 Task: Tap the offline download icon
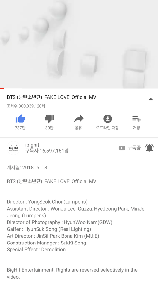(107, 119)
